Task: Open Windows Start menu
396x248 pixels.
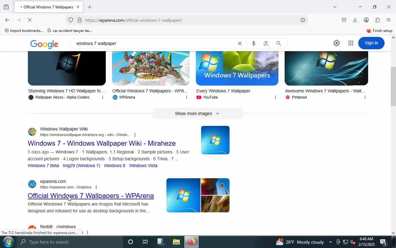Action: tap(8, 242)
